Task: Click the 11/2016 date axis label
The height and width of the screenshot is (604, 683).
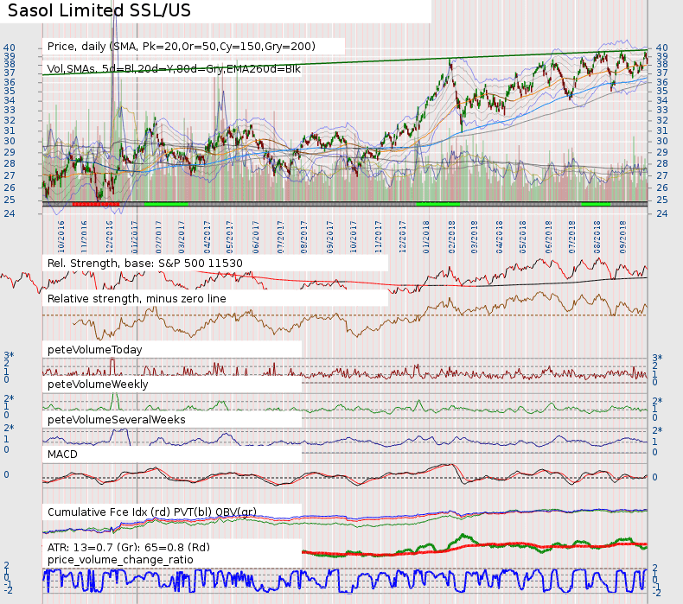Action: point(84,237)
